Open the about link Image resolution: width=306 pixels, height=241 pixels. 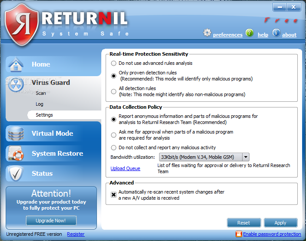pyautogui.click(x=289, y=35)
